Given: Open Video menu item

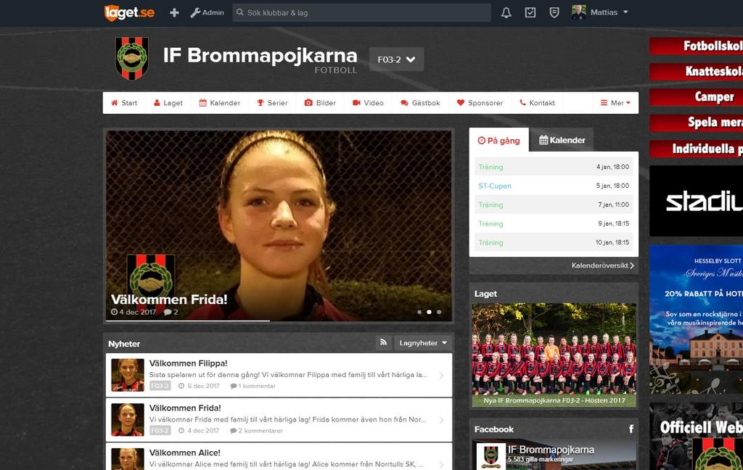Looking at the screenshot, I should coord(368,103).
